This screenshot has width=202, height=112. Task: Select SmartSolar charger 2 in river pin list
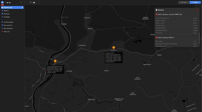[x=55, y=70]
